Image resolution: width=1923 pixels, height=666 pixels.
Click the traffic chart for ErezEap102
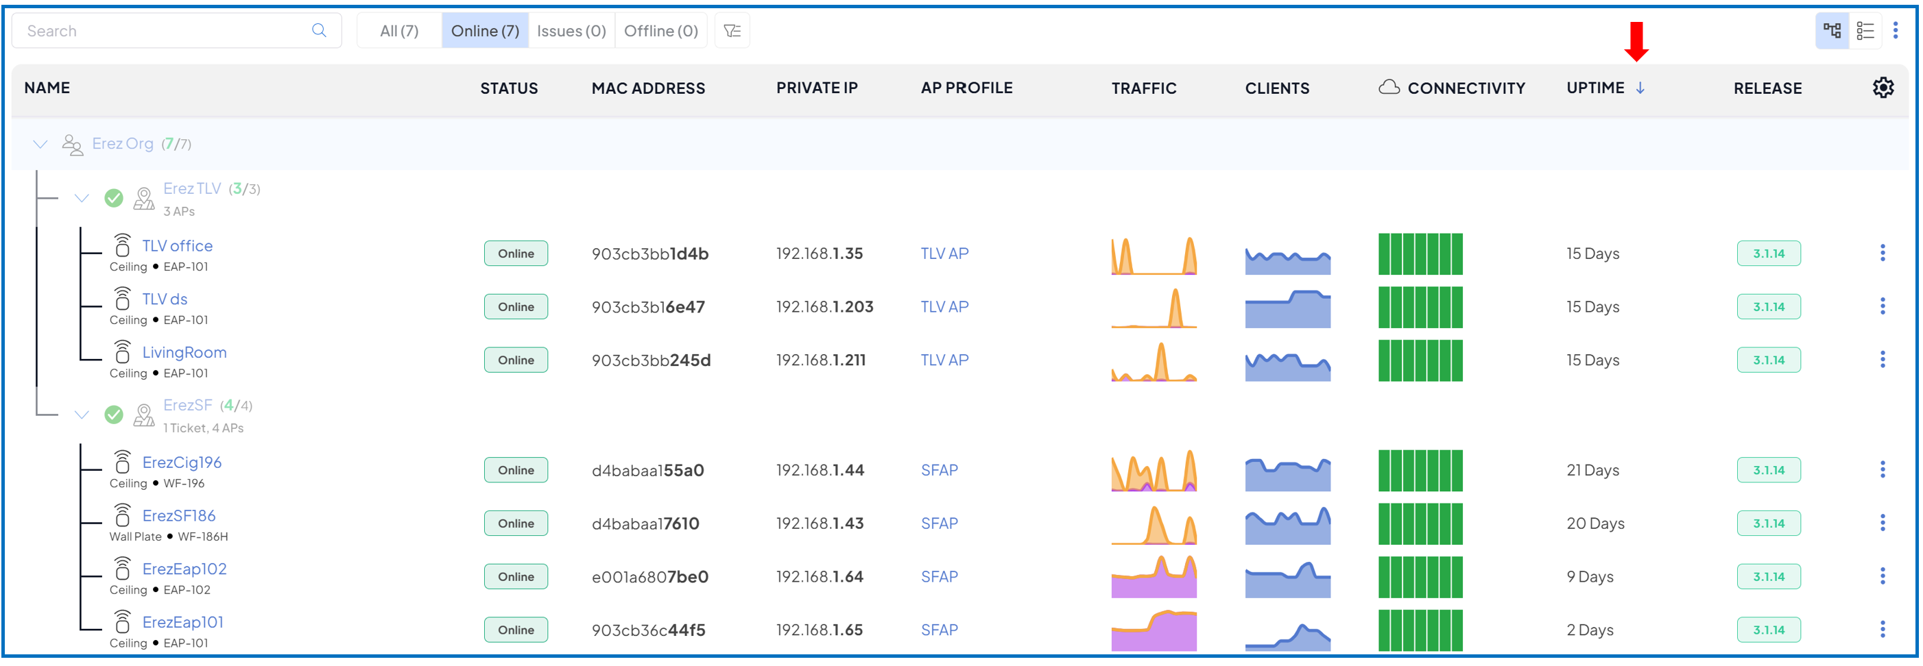click(1154, 576)
